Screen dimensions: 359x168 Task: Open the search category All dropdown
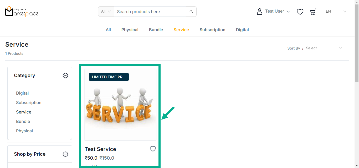coord(106,12)
